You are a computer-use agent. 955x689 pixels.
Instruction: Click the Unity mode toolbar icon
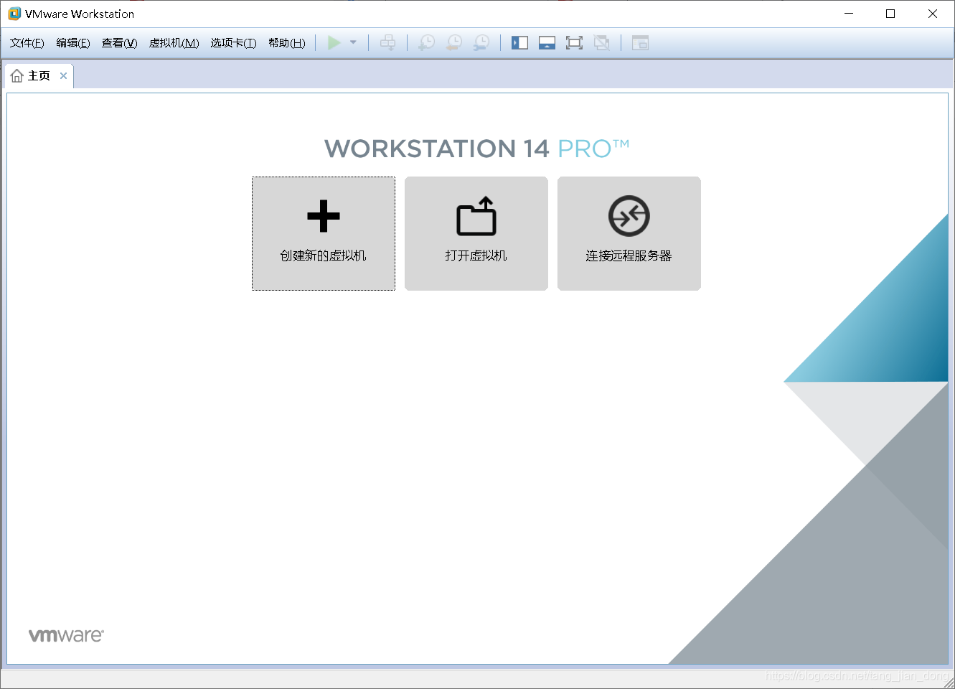[x=602, y=43]
